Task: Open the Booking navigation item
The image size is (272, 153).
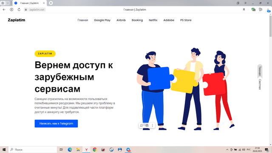Action: coord(137,20)
